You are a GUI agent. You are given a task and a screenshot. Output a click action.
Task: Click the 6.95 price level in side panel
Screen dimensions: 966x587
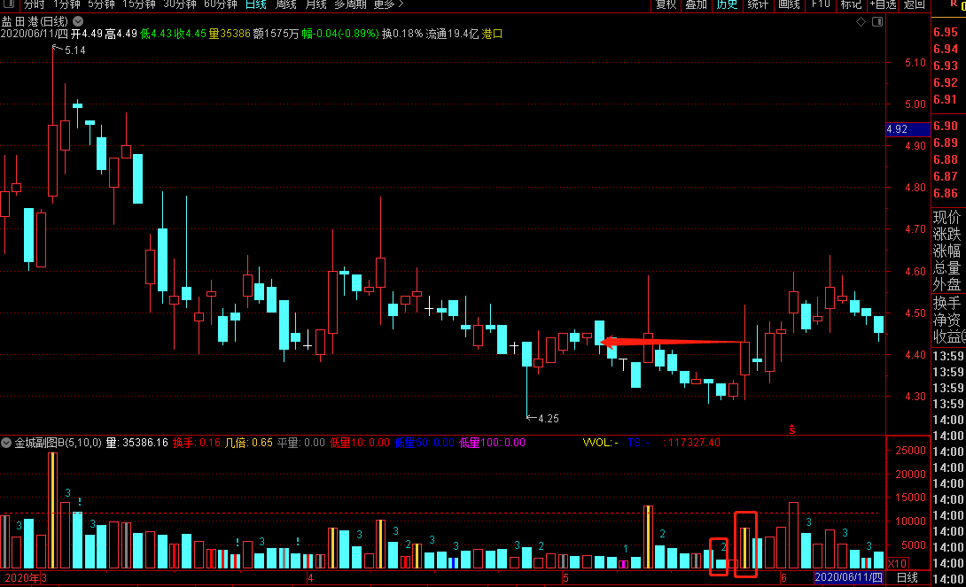pos(945,32)
